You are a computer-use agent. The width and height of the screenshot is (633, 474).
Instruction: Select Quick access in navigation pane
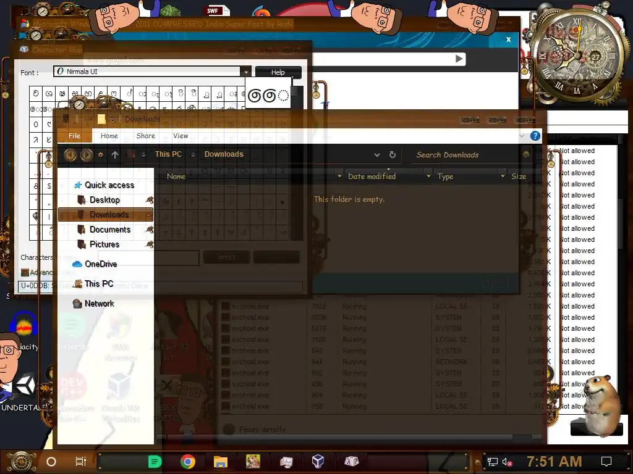[109, 185]
